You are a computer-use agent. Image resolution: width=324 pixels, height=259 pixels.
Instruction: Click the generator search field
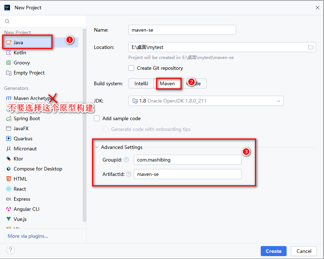(x=43, y=21)
